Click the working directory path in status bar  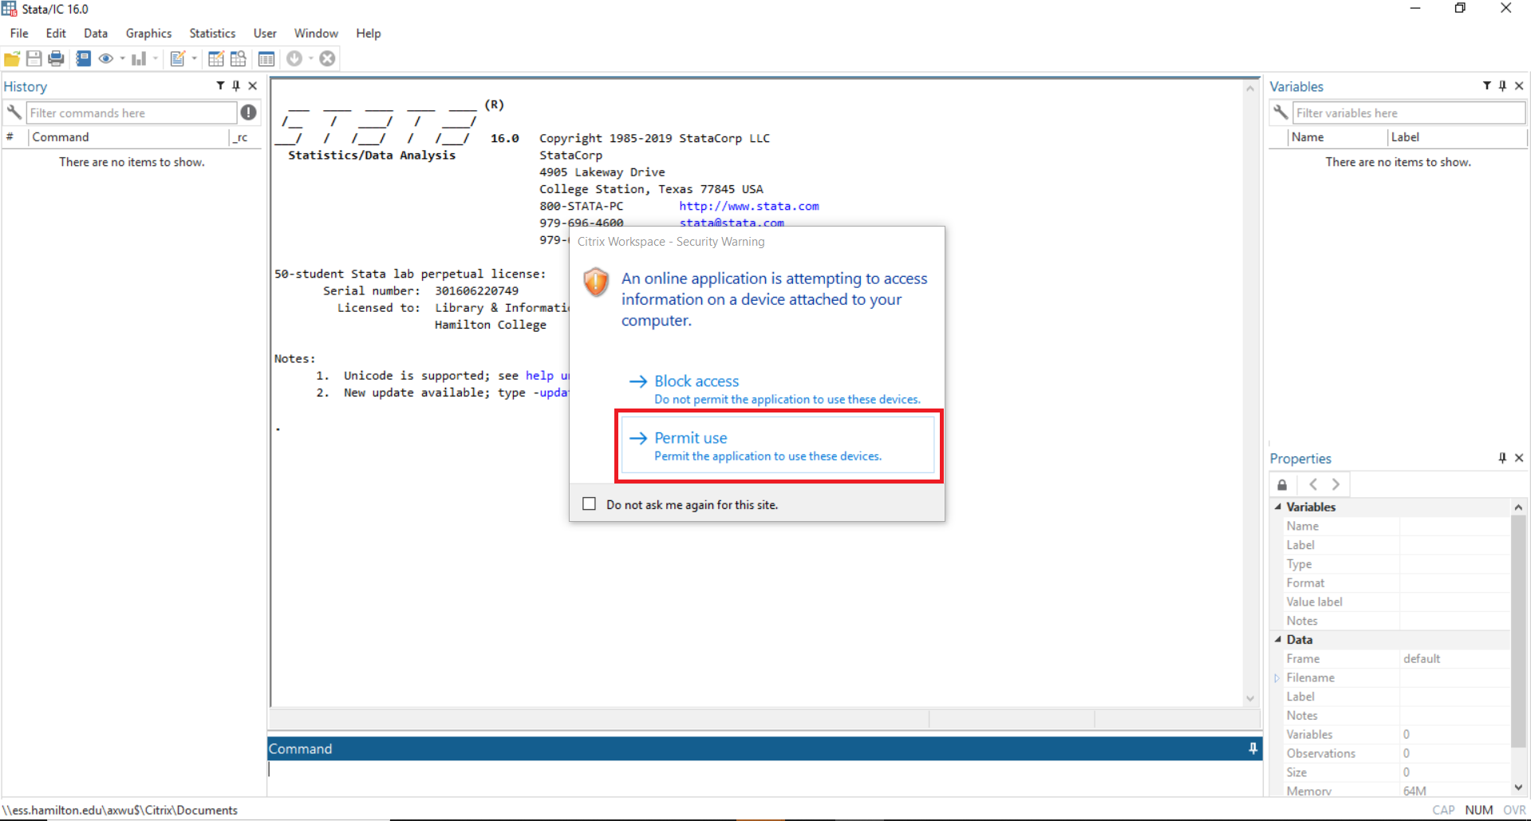pyautogui.click(x=120, y=810)
